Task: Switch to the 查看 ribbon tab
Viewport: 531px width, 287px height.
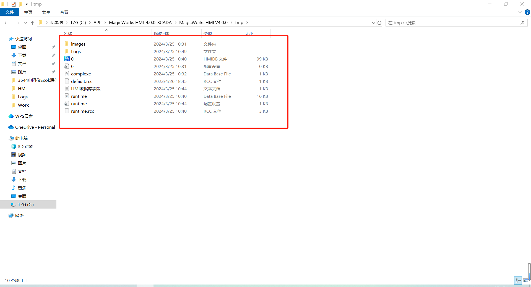Action: click(64, 12)
